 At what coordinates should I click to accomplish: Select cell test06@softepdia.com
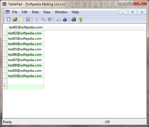coord(26,55)
